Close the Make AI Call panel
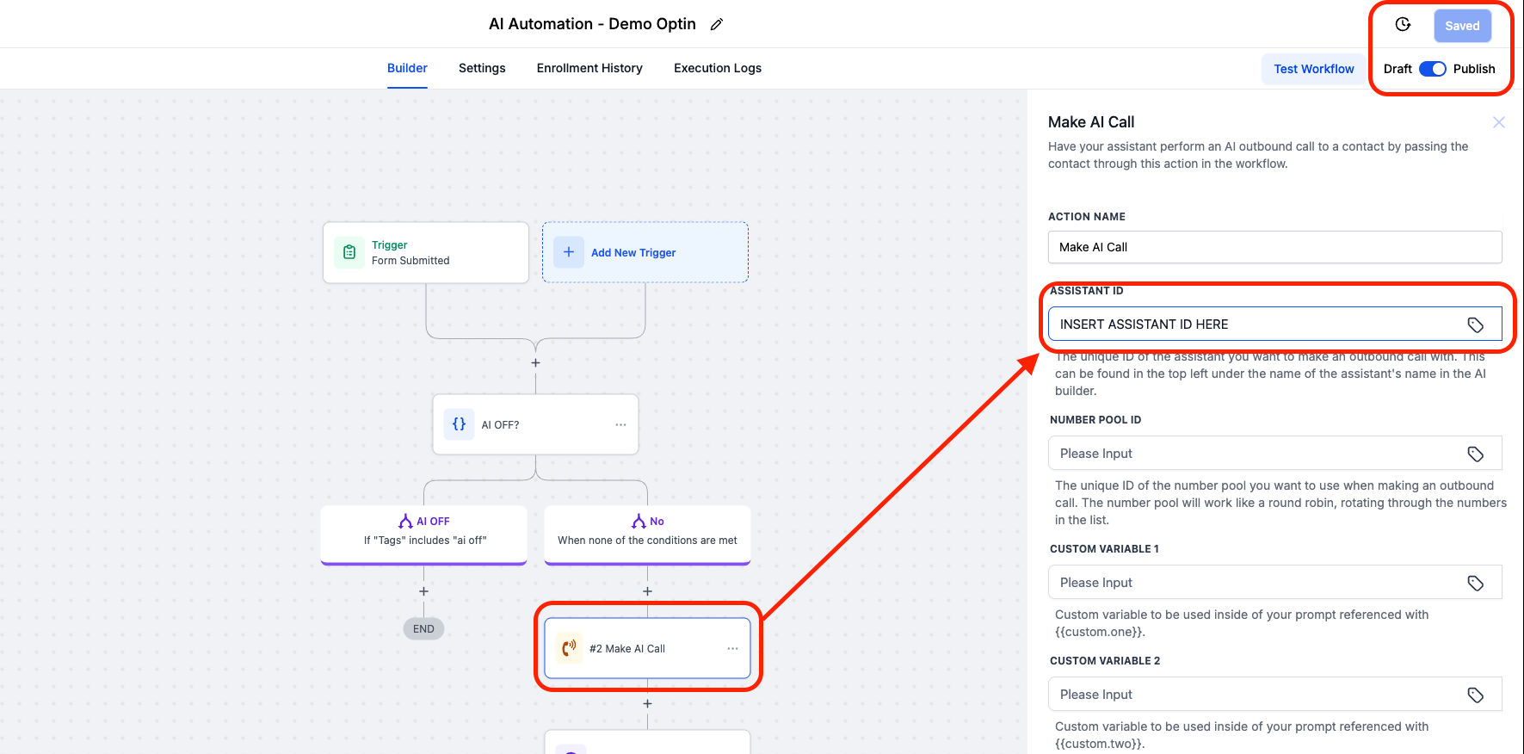The width and height of the screenshot is (1524, 754). click(x=1498, y=122)
